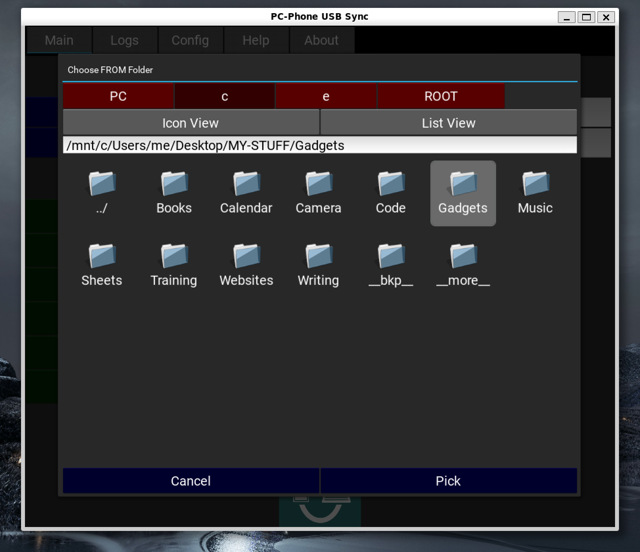Select the __bkp__ folder icon

point(391,265)
